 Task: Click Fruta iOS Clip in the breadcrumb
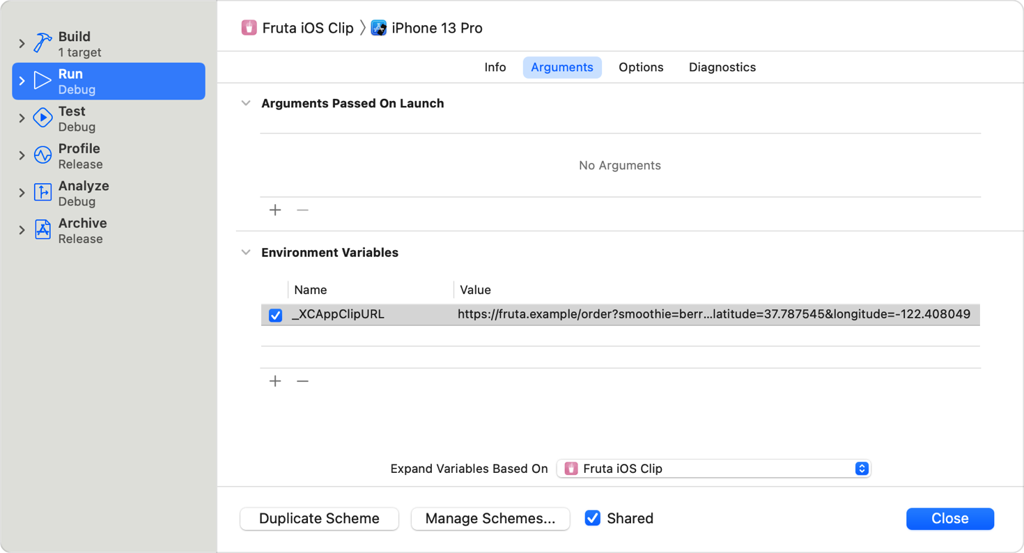(308, 28)
